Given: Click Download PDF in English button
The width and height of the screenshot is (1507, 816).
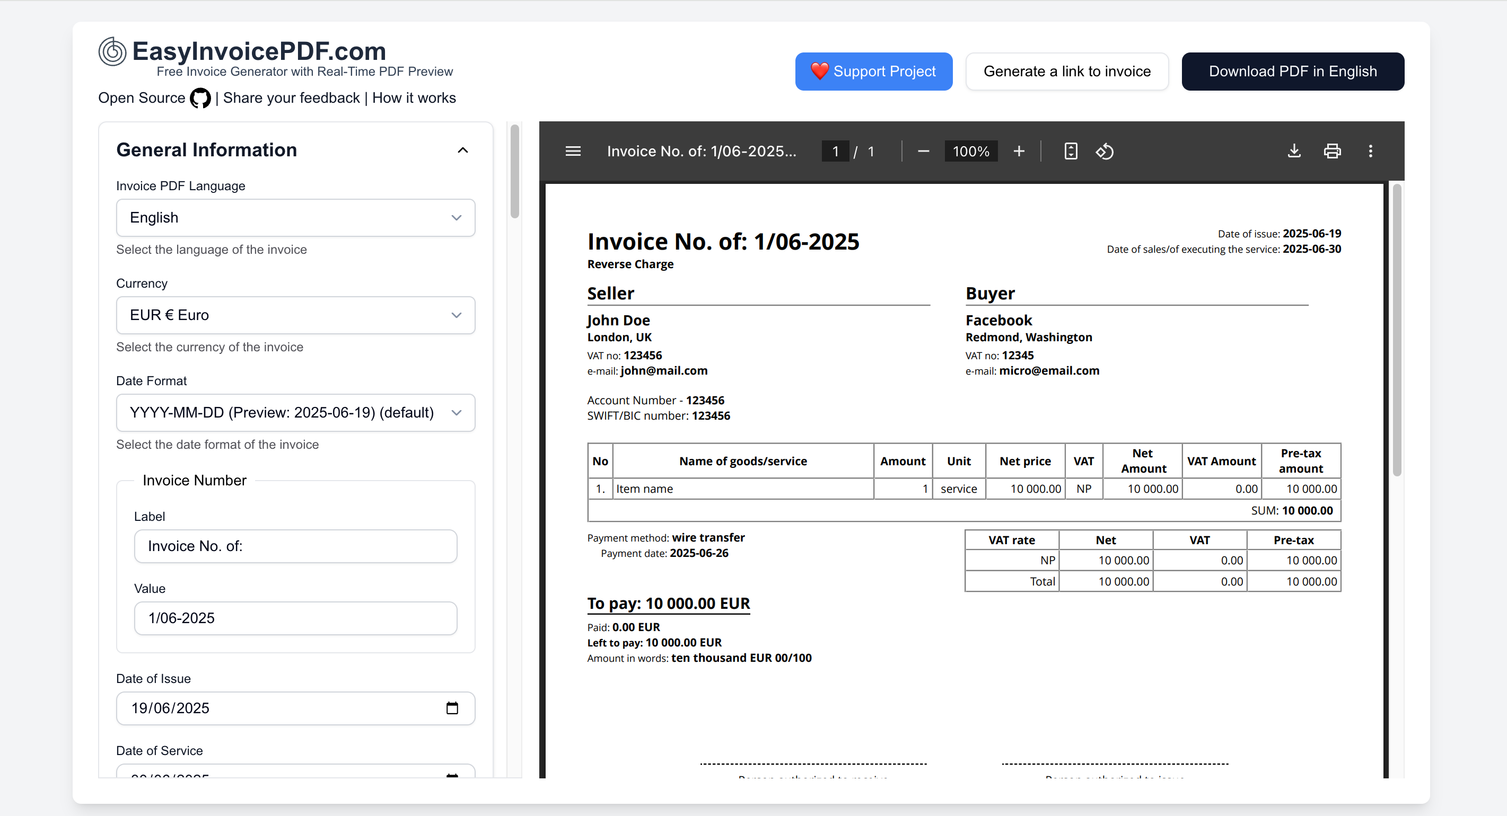Looking at the screenshot, I should (x=1293, y=72).
